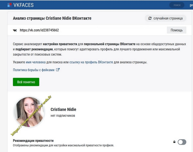Click the VKFACES logo icon
The image size is (193, 152).
pos(10,5)
